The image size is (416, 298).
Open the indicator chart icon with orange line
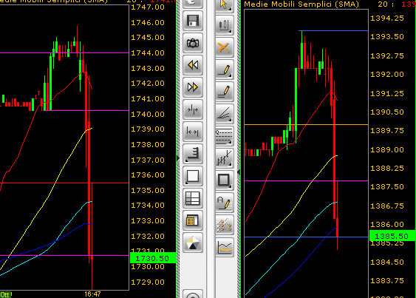tap(225, 247)
